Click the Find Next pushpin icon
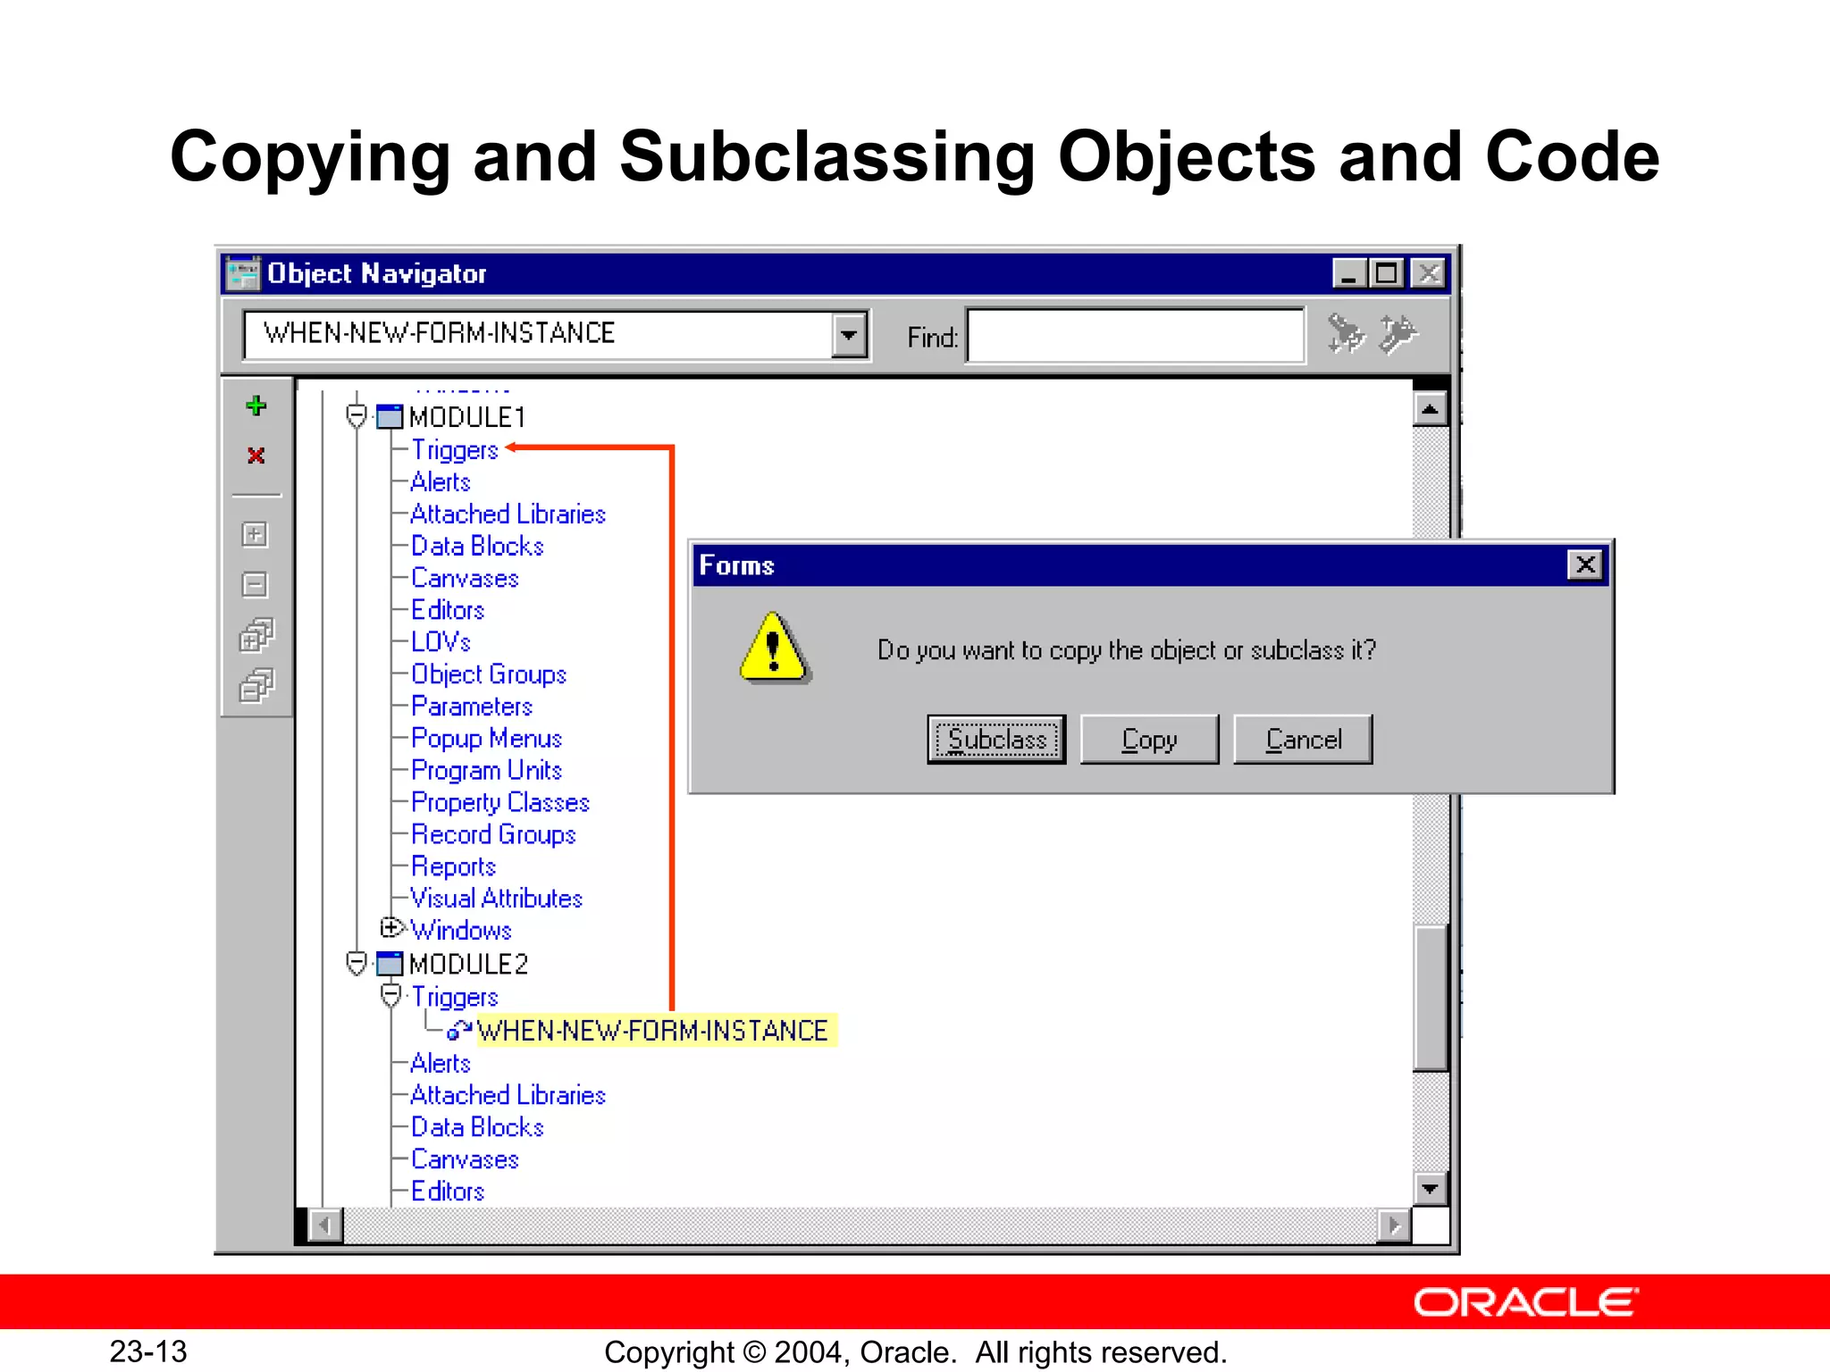Viewport: 1830px width, 1372px height. (x=1346, y=334)
